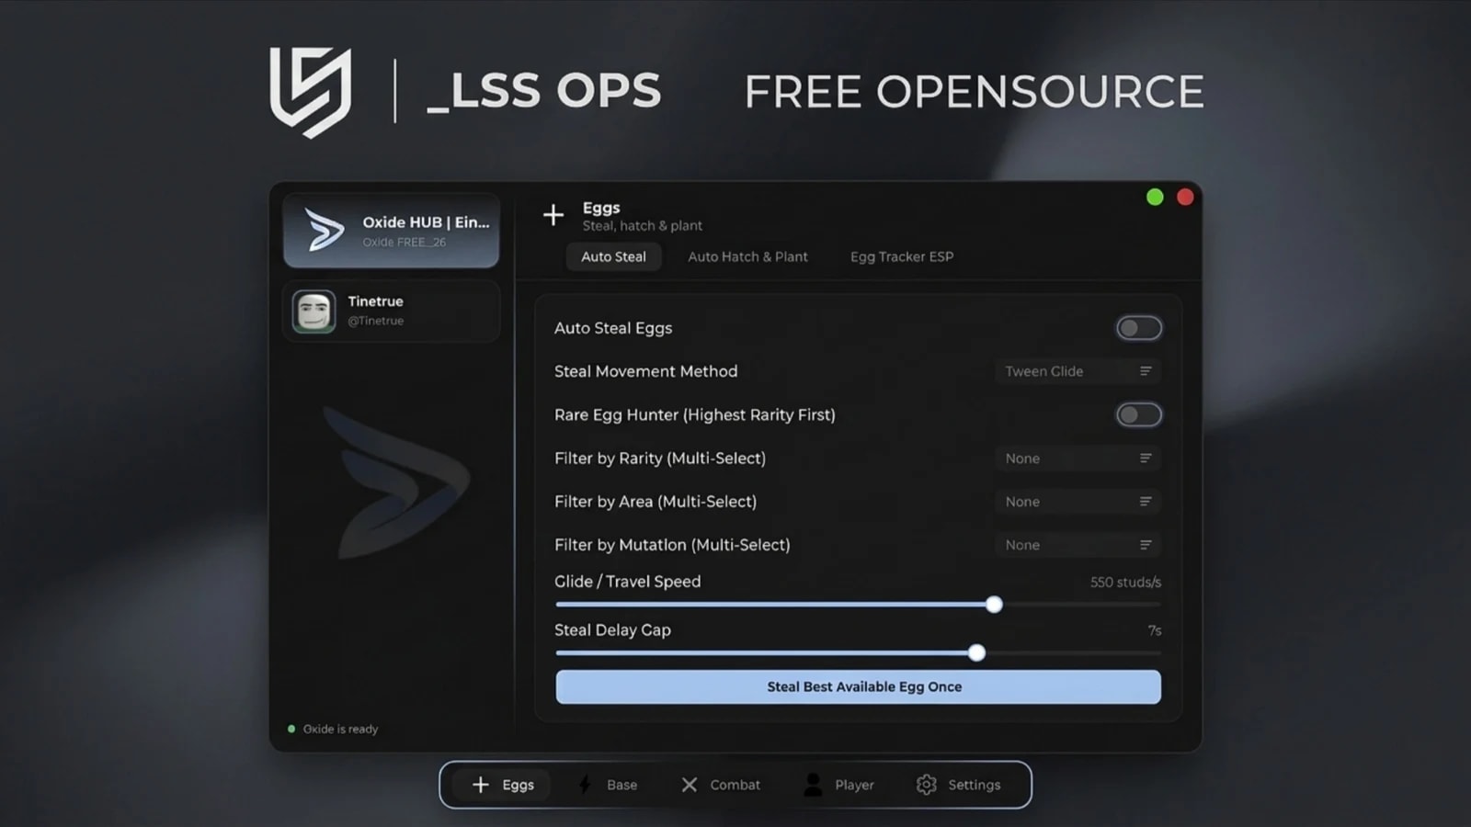
Task: Select the Tinetrue user card name
Action: pyautogui.click(x=375, y=301)
